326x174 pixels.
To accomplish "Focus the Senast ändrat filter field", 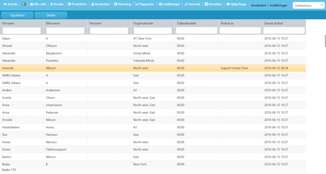I will tap(284, 31).
